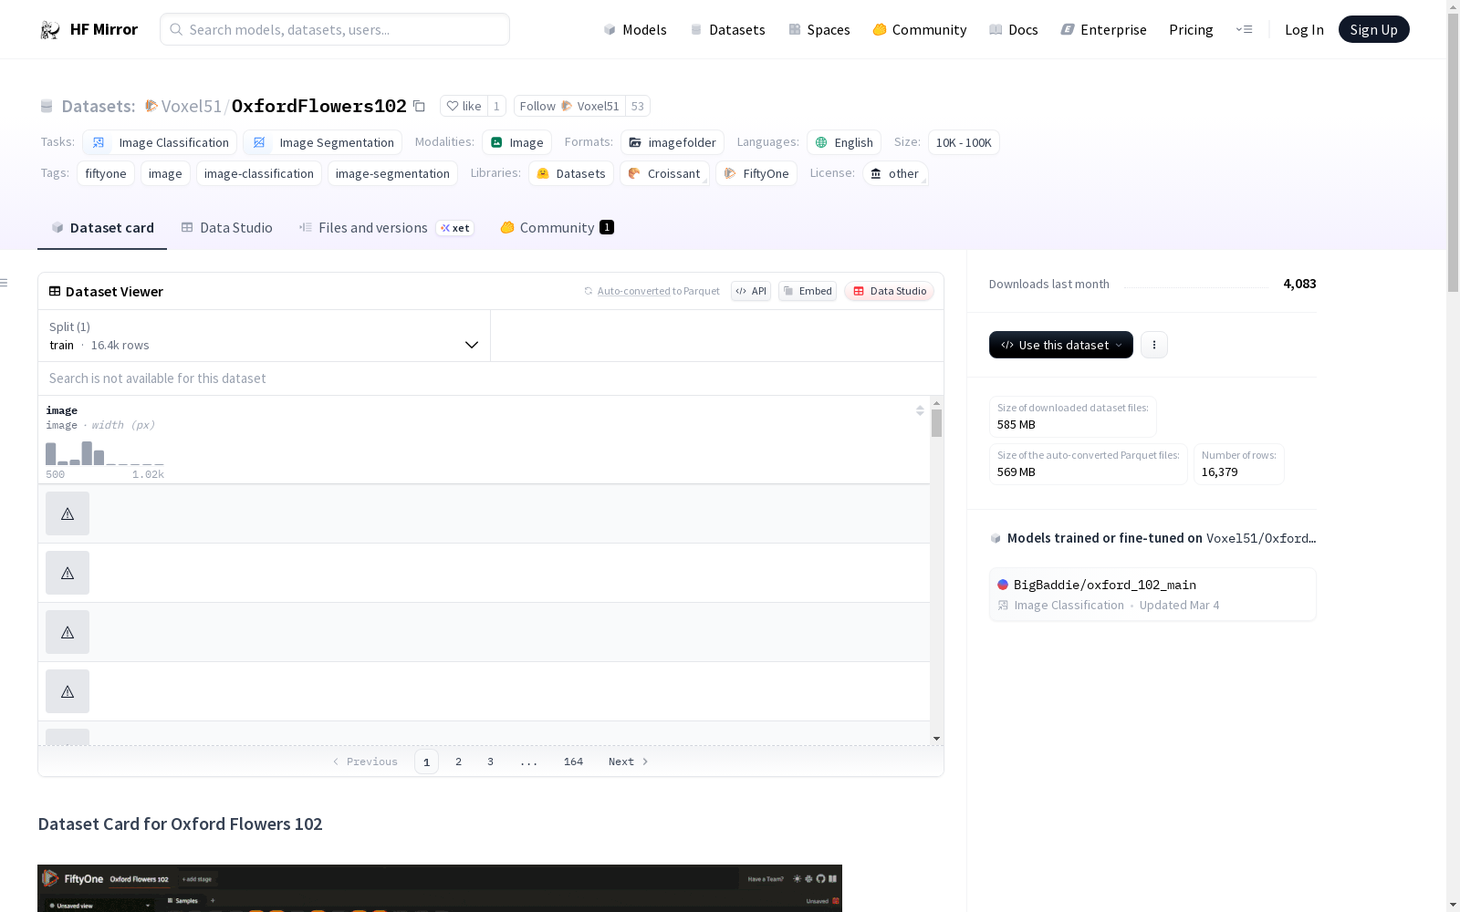The width and height of the screenshot is (1460, 912).
Task: Click the image-segmentation tag
Action: tap(392, 173)
